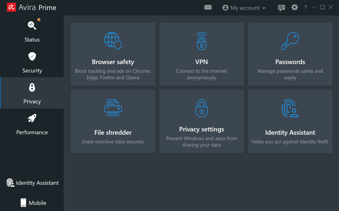339x211 pixels.
Task: Open the mail envelope icon
Action: click(x=208, y=7)
